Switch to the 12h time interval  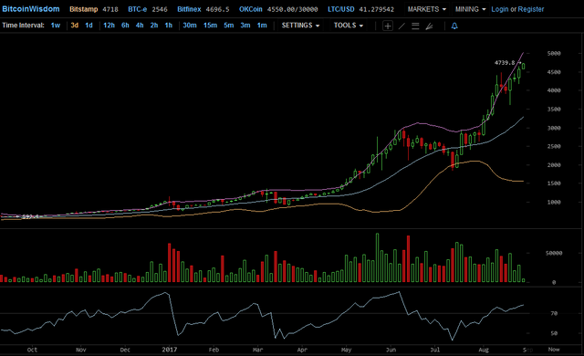point(109,26)
